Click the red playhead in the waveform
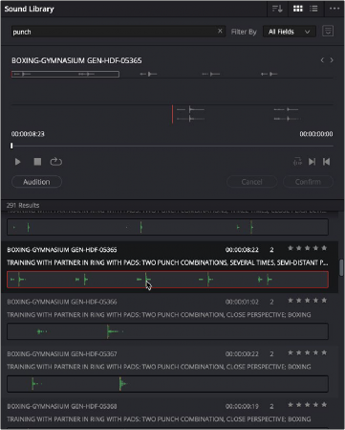The height and width of the screenshot is (430, 345). [x=172, y=114]
